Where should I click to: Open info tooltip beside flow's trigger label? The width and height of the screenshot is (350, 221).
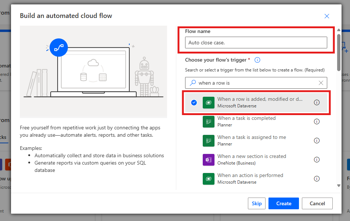pyautogui.click(x=257, y=60)
